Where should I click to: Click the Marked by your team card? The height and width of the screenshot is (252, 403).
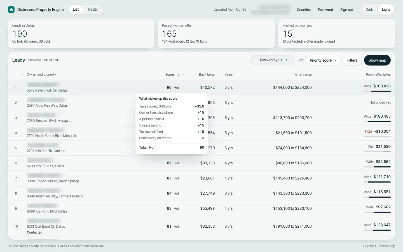pos(336,34)
